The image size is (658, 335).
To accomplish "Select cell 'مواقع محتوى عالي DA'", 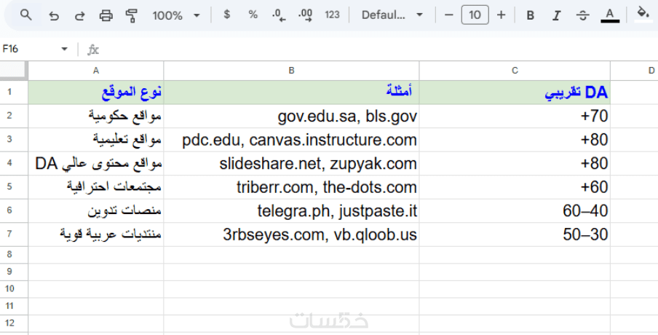I will point(96,163).
